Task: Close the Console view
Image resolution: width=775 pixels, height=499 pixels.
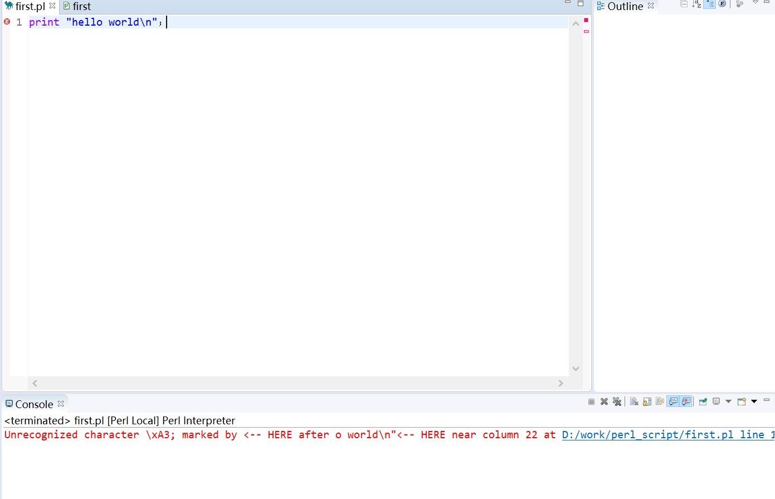Action: click(x=61, y=403)
